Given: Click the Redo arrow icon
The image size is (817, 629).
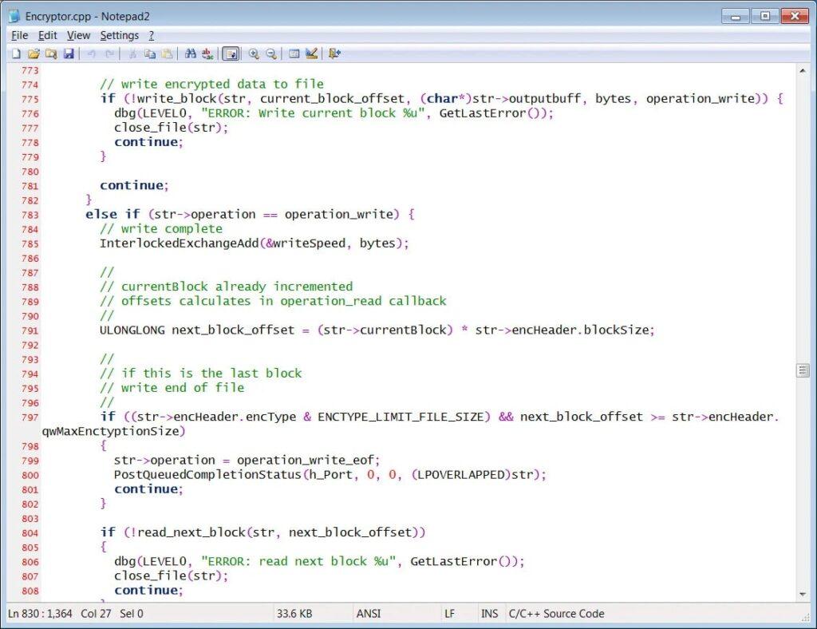Looking at the screenshot, I should click(x=109, y=53).
